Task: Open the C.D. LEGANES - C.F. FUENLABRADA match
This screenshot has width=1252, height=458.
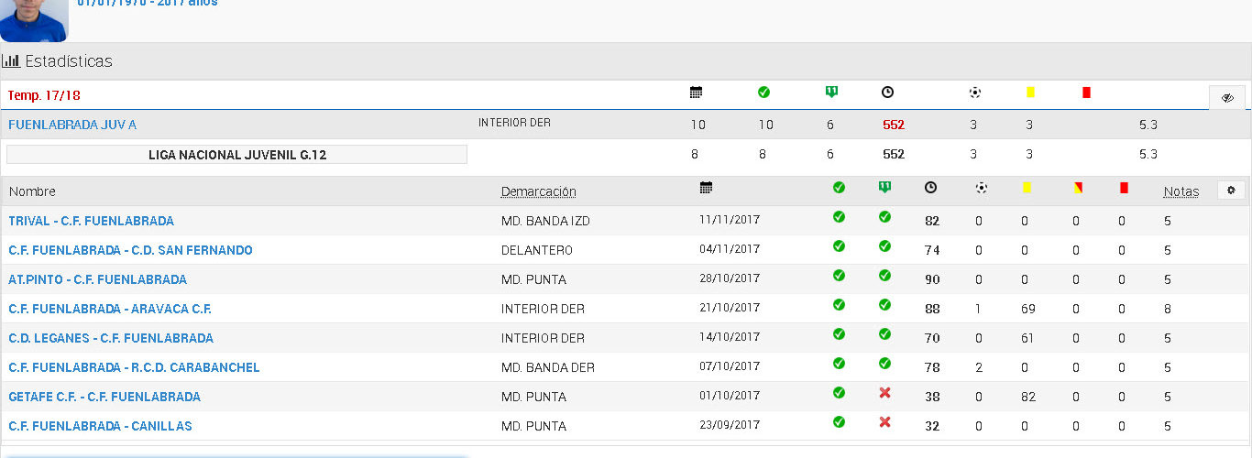Action: click(111, 338)
